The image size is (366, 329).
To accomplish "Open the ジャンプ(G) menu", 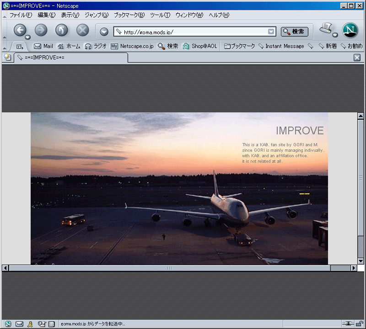I will (x=97, y=15).
